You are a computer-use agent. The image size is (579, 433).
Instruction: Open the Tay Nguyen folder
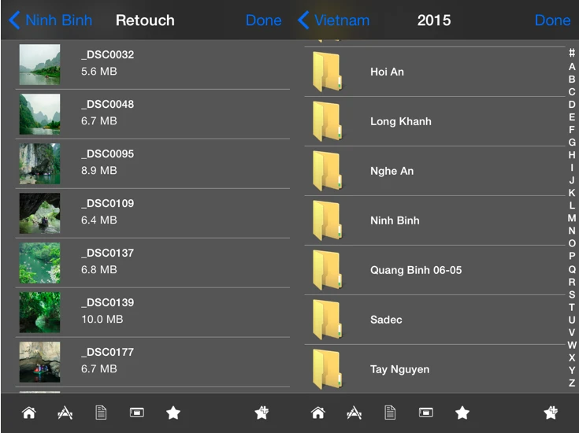pos(399,369)
